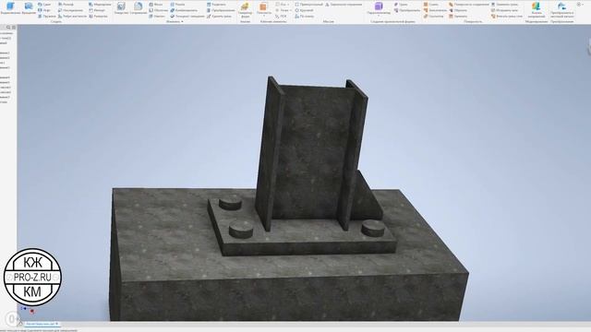This screenshot has height=332, width=591.
Task: Activate the Emboss (Рельеф) tool
Action: coord(66,5)
